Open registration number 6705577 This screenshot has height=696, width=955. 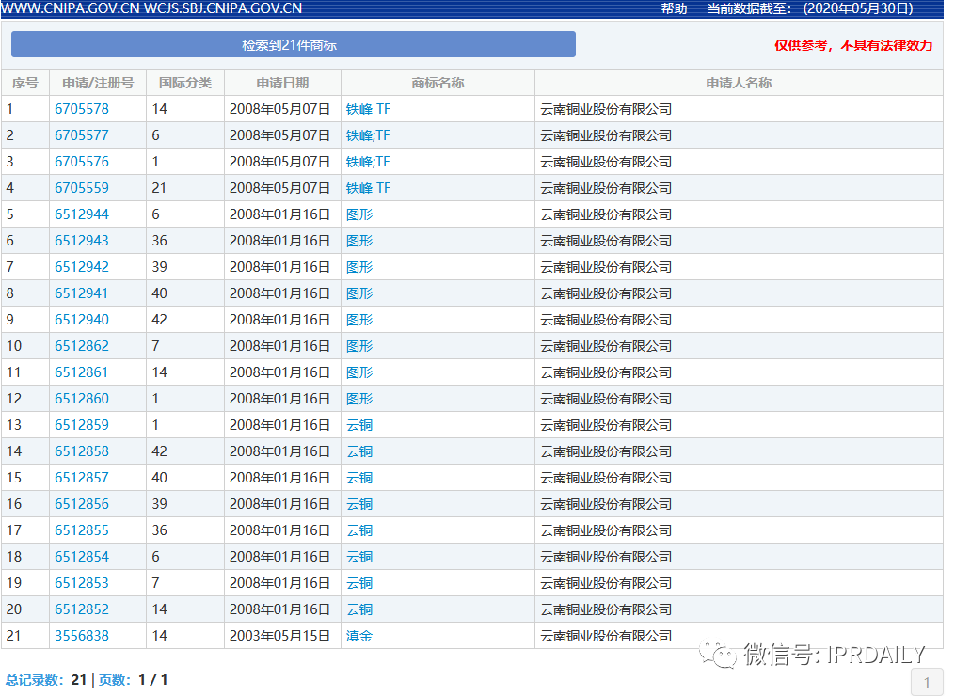82,135
